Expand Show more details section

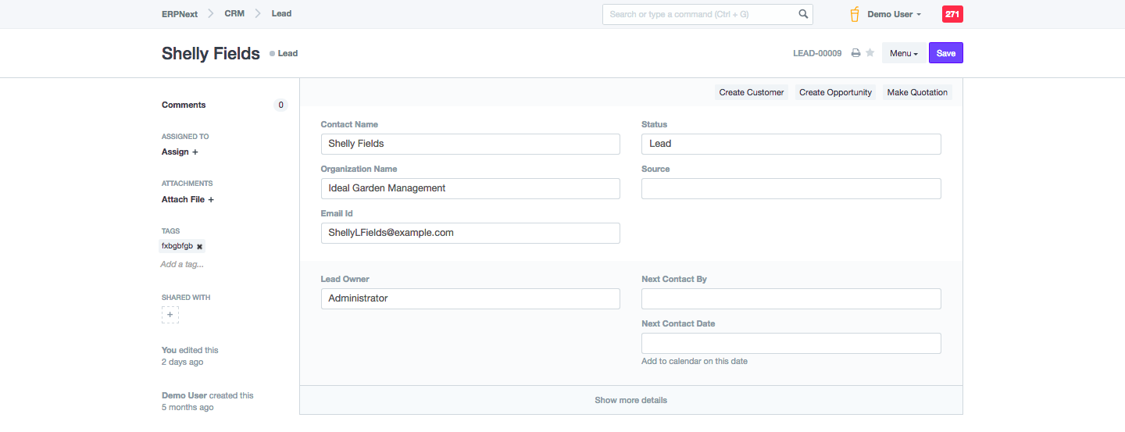click(x=630, y=400)
